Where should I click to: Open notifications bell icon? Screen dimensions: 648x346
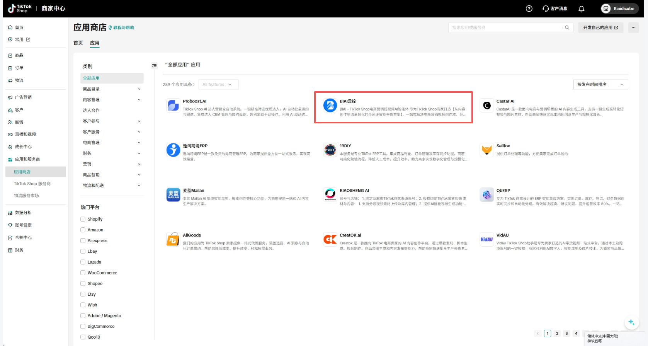[x=581, y=9]
